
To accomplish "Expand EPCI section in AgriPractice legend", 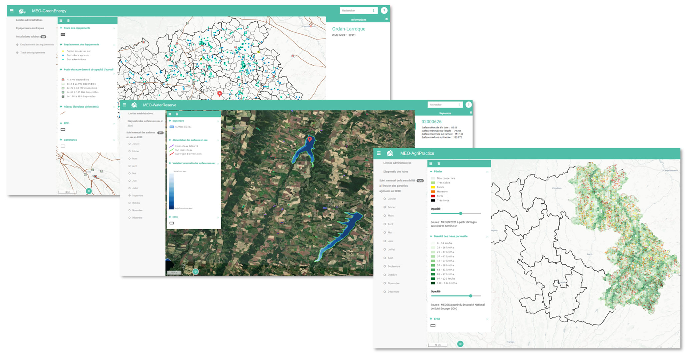I will 431,319.
